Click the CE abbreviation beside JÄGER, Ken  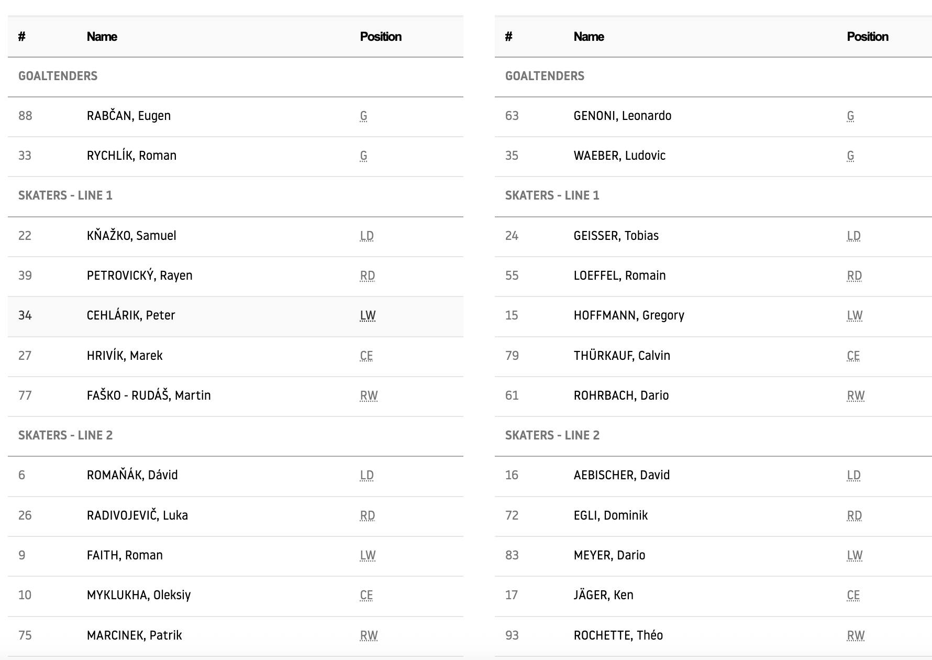coord(853,595)
